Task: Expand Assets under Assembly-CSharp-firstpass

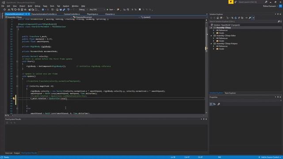Action: pos(214,49)
